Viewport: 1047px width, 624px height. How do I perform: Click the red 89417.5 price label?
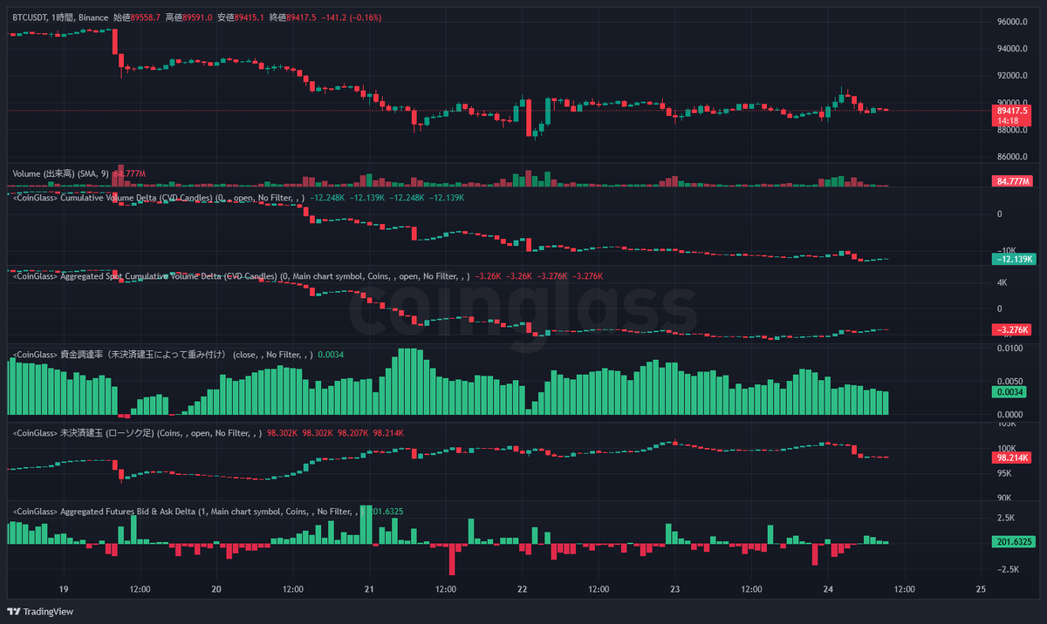1010,112
